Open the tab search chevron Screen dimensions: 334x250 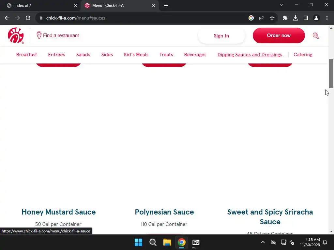[281, 5]
